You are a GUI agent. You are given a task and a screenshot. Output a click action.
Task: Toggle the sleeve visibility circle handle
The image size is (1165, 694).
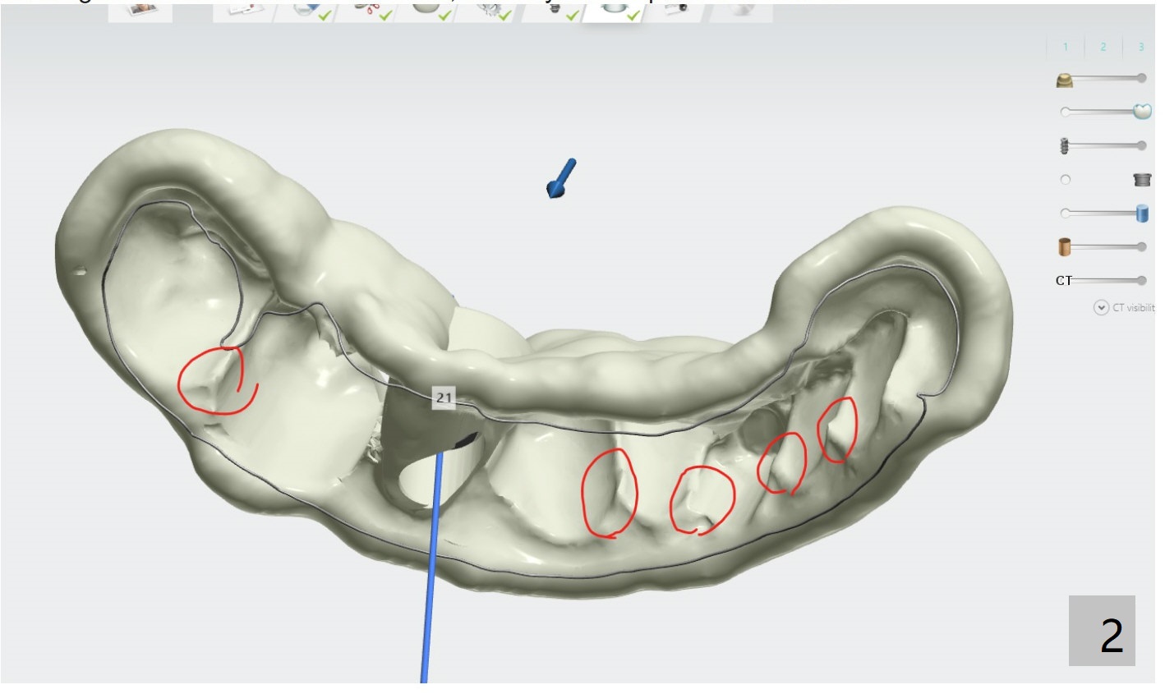coord(1066,180)
